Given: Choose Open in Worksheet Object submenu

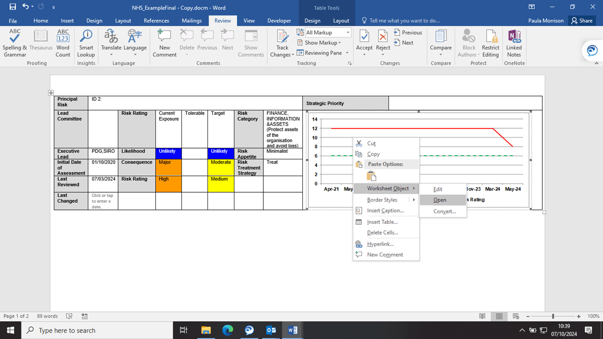Looking at the screenshot, I should 443,200.
